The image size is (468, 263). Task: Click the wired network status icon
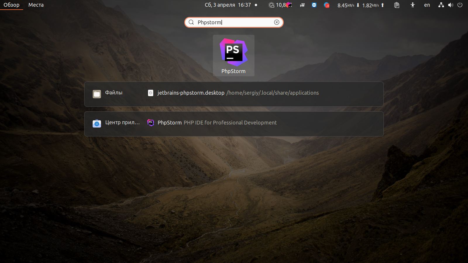click(441, 5)
